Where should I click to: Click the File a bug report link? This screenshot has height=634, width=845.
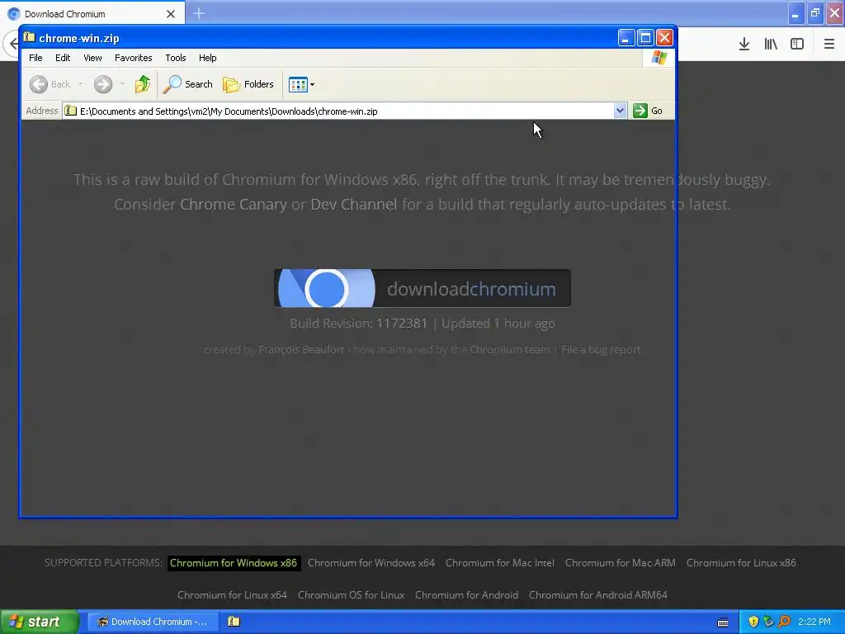coord(601,350)
